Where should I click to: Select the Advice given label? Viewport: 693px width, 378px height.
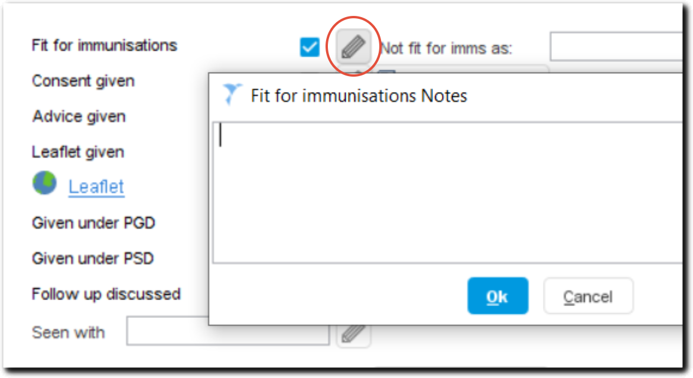79,117
